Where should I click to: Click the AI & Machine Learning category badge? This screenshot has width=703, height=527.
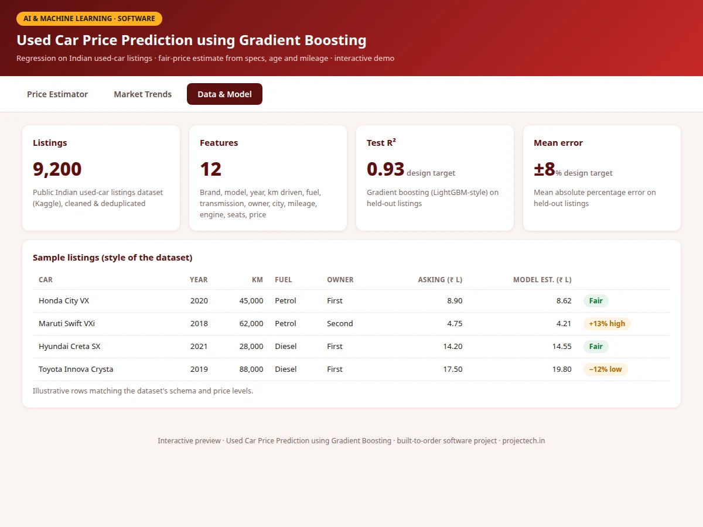(89, 19)
